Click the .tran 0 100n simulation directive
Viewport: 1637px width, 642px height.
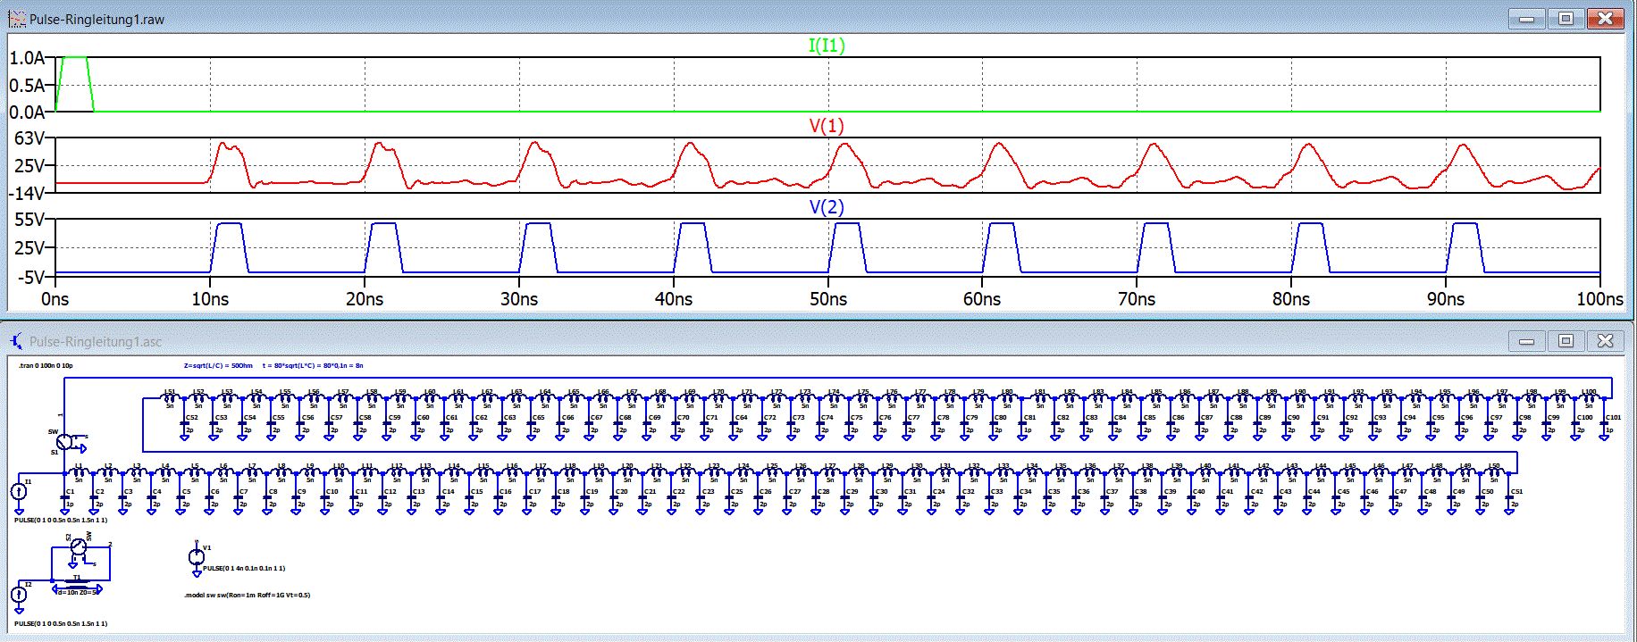tap(46, 365)
